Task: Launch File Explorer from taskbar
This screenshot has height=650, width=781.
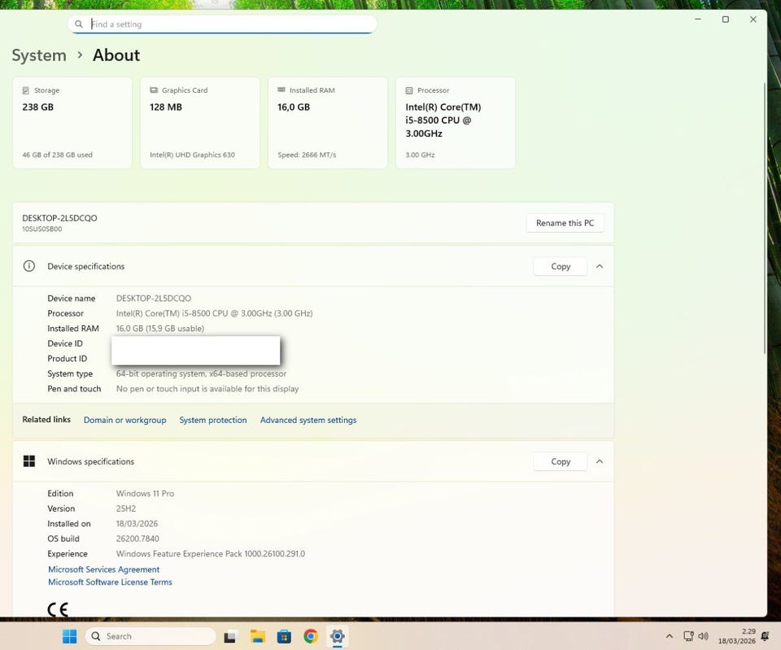Action: (258, 636)
